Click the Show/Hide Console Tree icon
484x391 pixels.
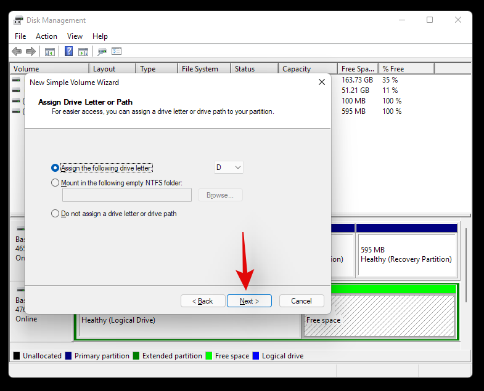click(x=50, y=52)
